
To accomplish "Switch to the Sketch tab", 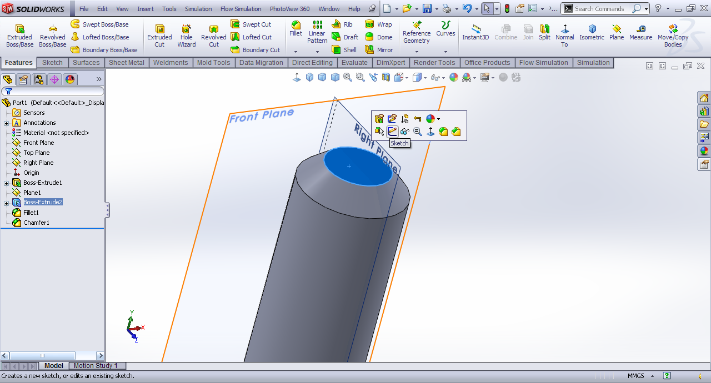I will pyautogui.click(x=52, y=63).
